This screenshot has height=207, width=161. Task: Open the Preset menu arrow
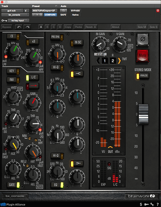pyautogui.click(x=56, y=6)
